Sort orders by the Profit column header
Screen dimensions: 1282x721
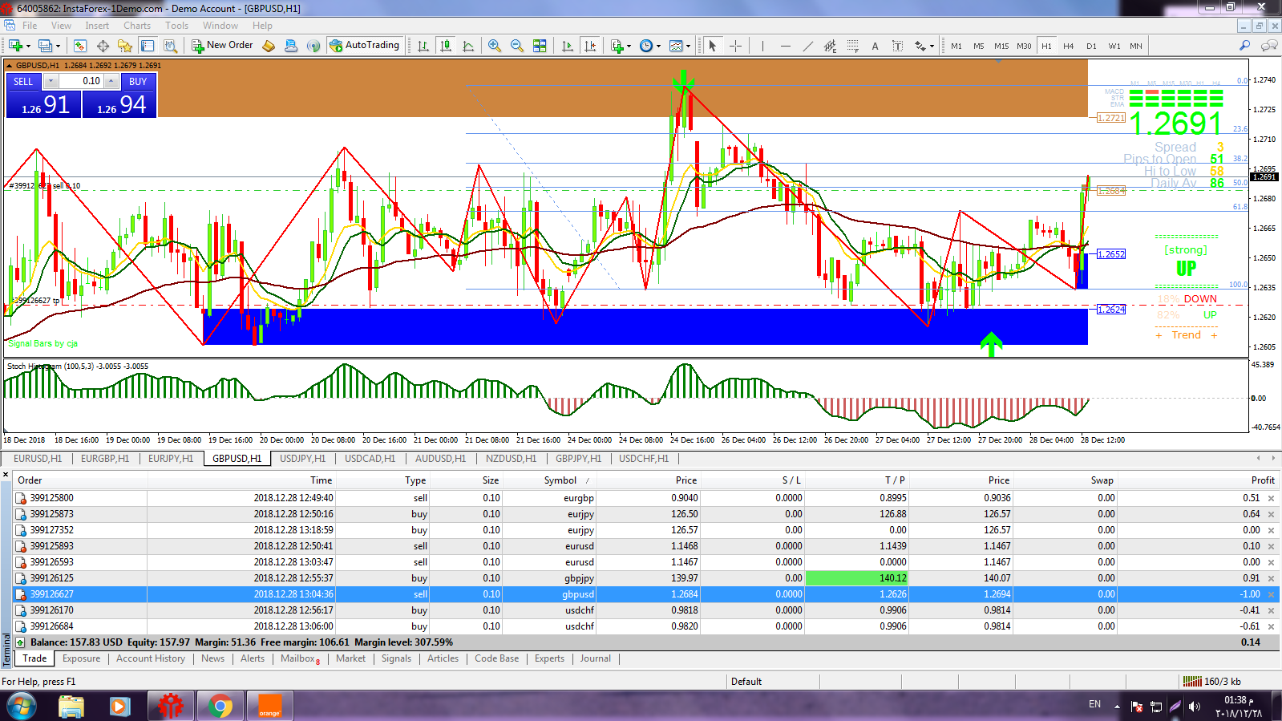click(1263, 480)
